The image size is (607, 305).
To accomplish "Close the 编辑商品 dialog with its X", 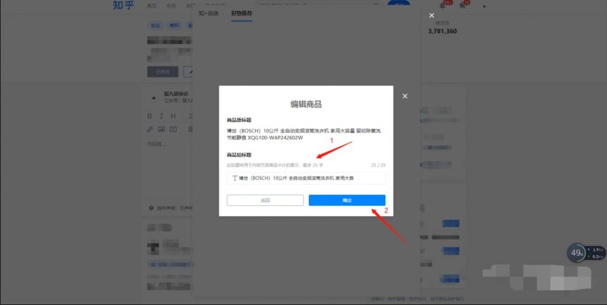I will pos(405,96).
